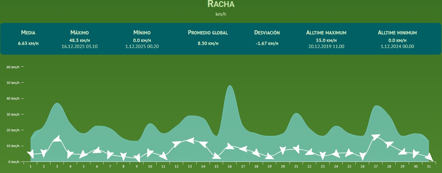Select the Media 6.63 km/h statistic
Screen dimensions: 442x173
(x=28, y=43)
